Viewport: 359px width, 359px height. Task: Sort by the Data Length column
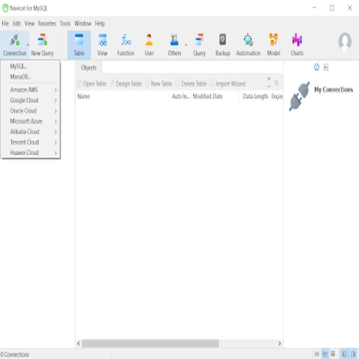pos(255,96)
